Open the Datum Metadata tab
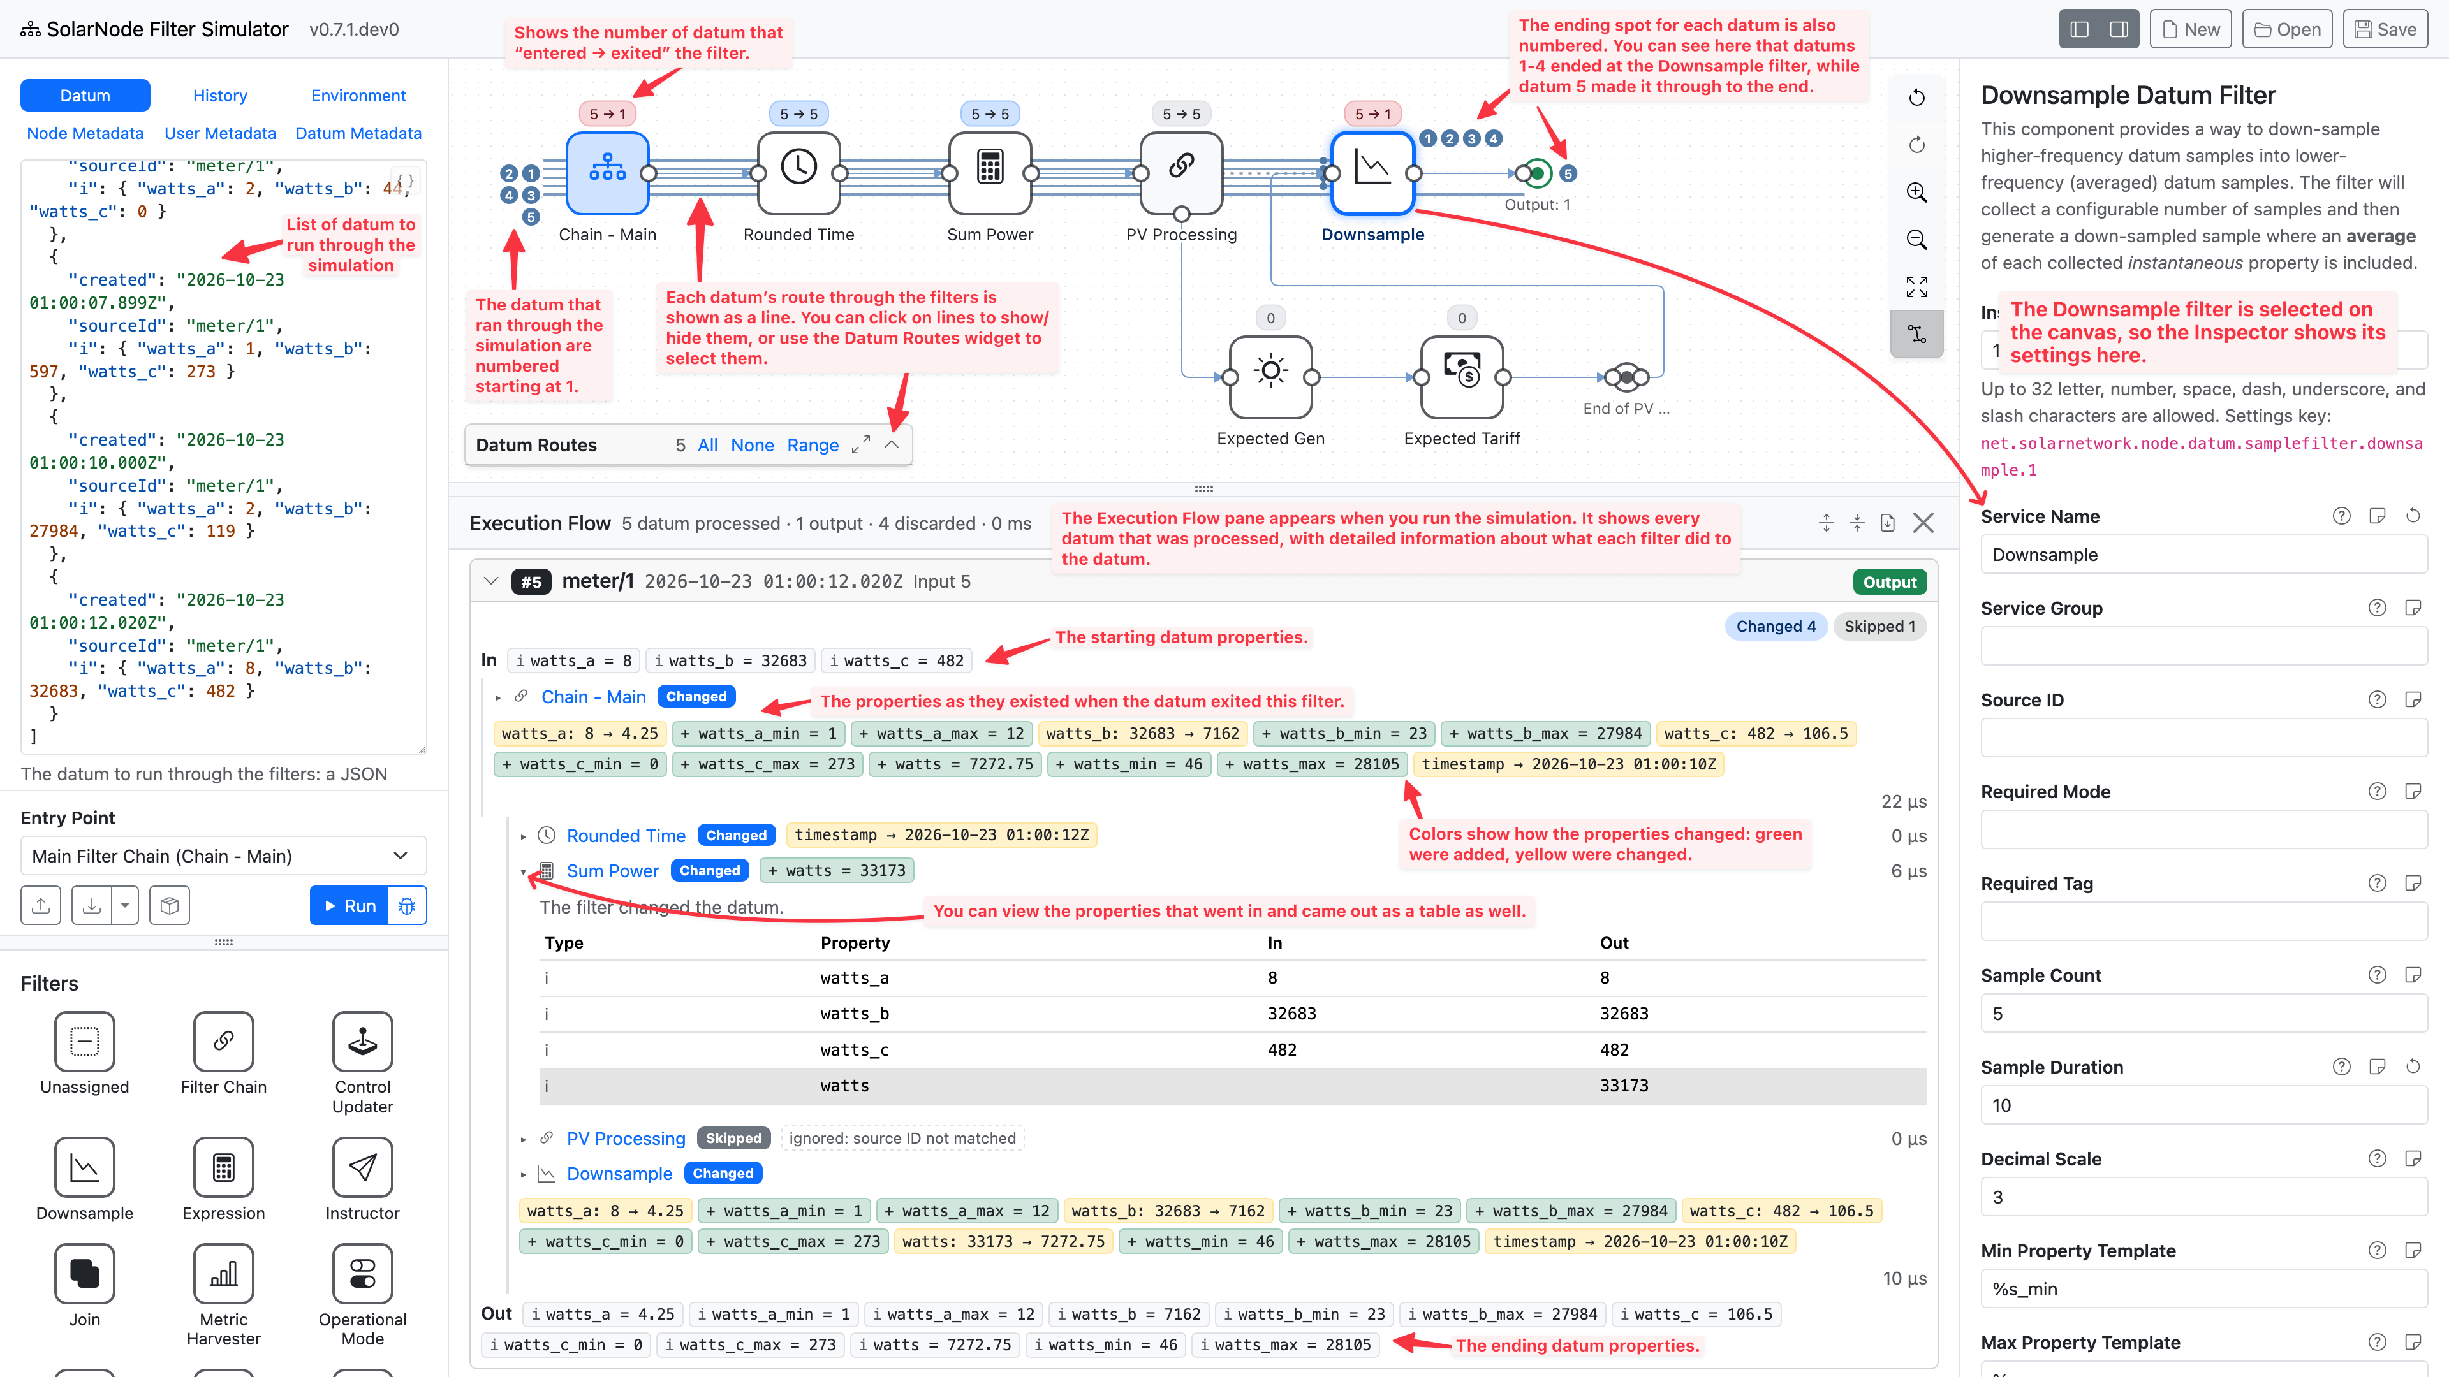Viewport: 2449px width, 1377px height. 358,134
